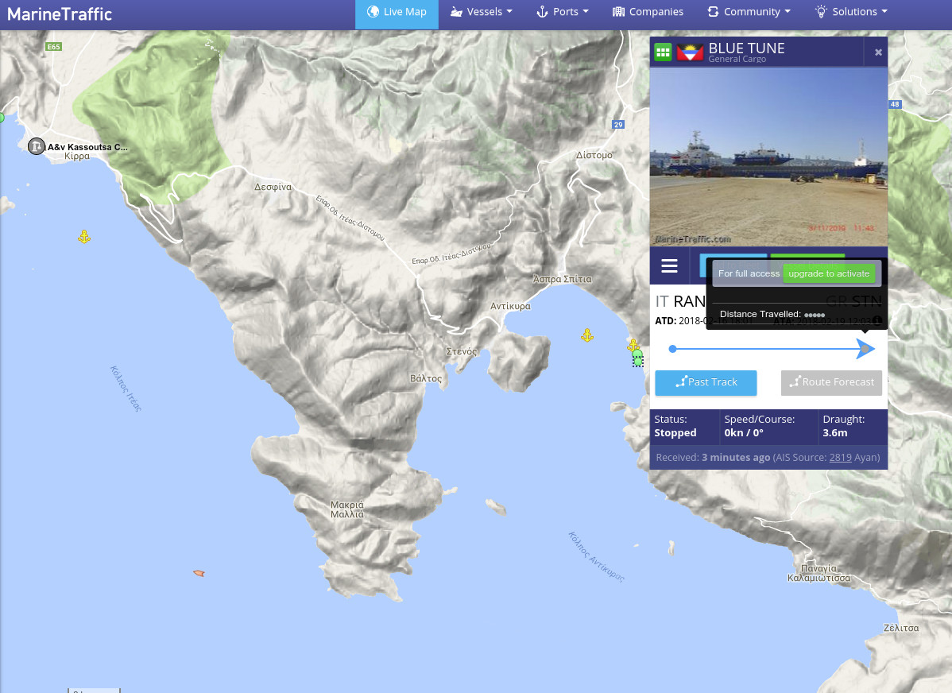Open the Companies menu item

[647, 12]
